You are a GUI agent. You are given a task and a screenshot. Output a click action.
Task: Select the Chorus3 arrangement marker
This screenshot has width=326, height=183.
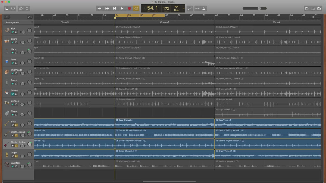165,22
